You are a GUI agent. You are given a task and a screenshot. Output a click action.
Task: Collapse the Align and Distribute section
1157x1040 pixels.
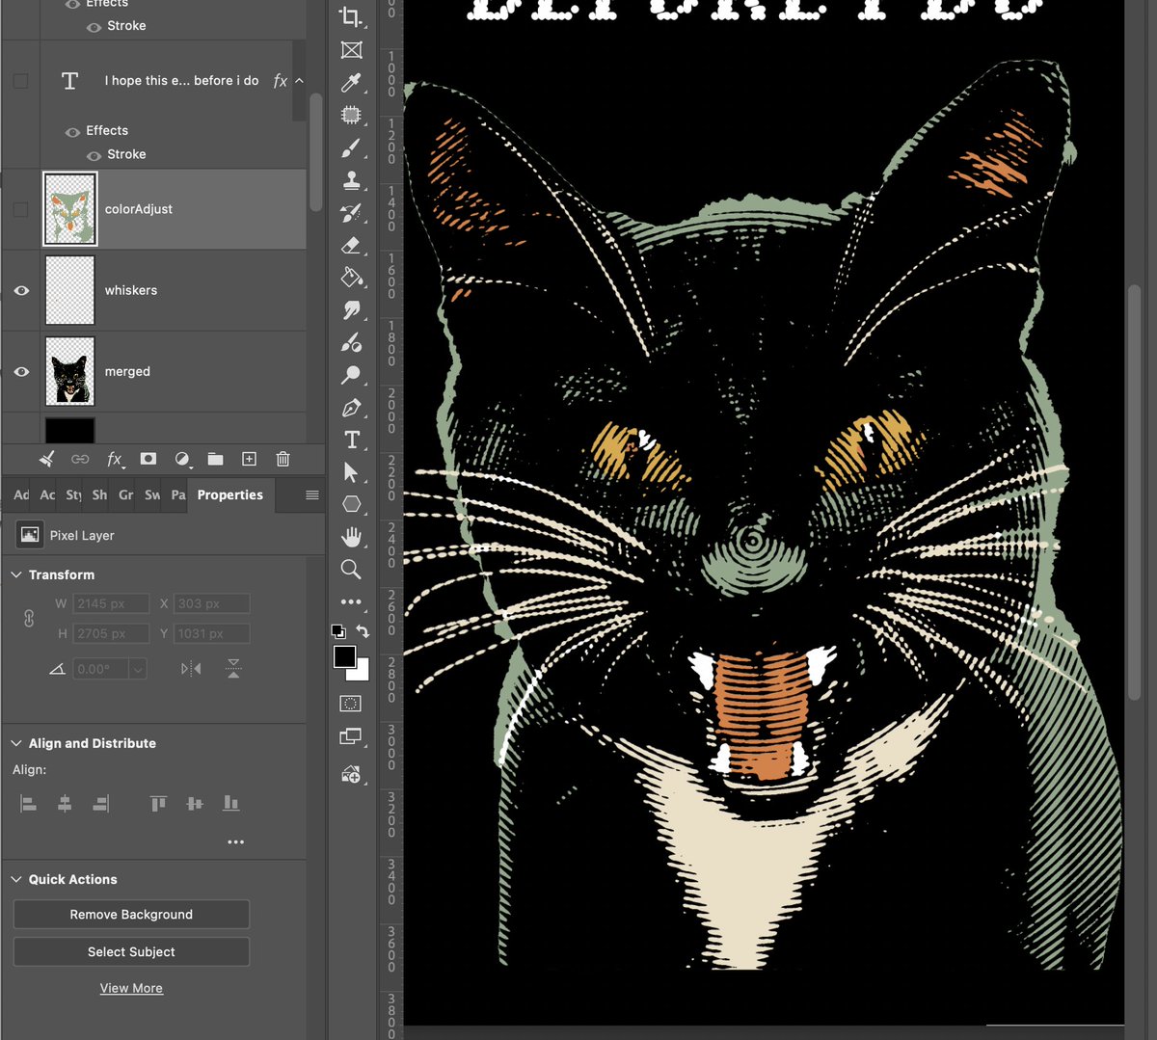(15, 743)
